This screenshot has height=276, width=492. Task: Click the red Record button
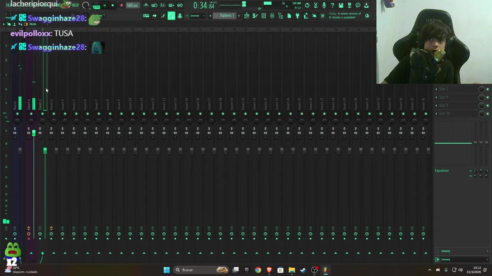pos(121,5)
